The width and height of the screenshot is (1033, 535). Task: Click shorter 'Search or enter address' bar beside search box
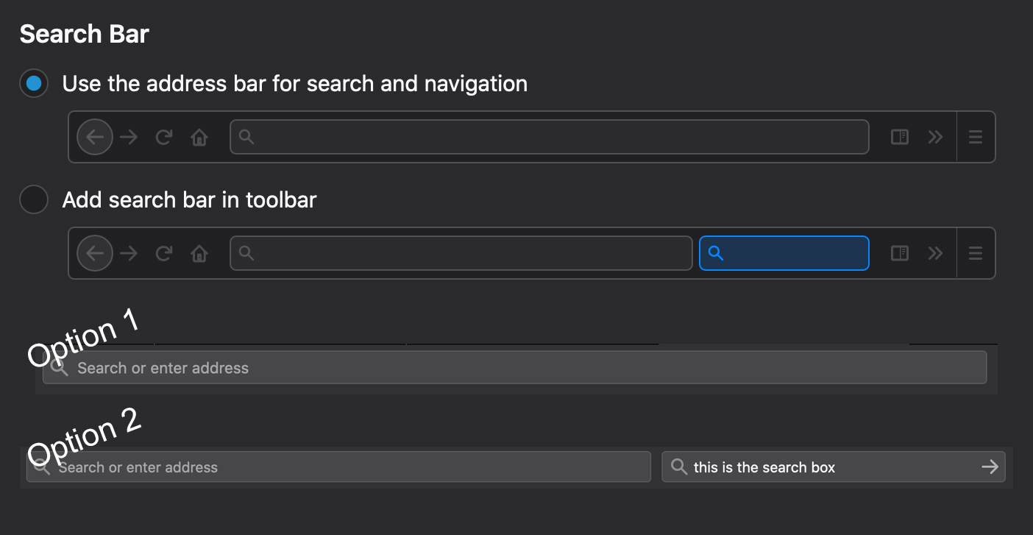click(x=338, y=467)
